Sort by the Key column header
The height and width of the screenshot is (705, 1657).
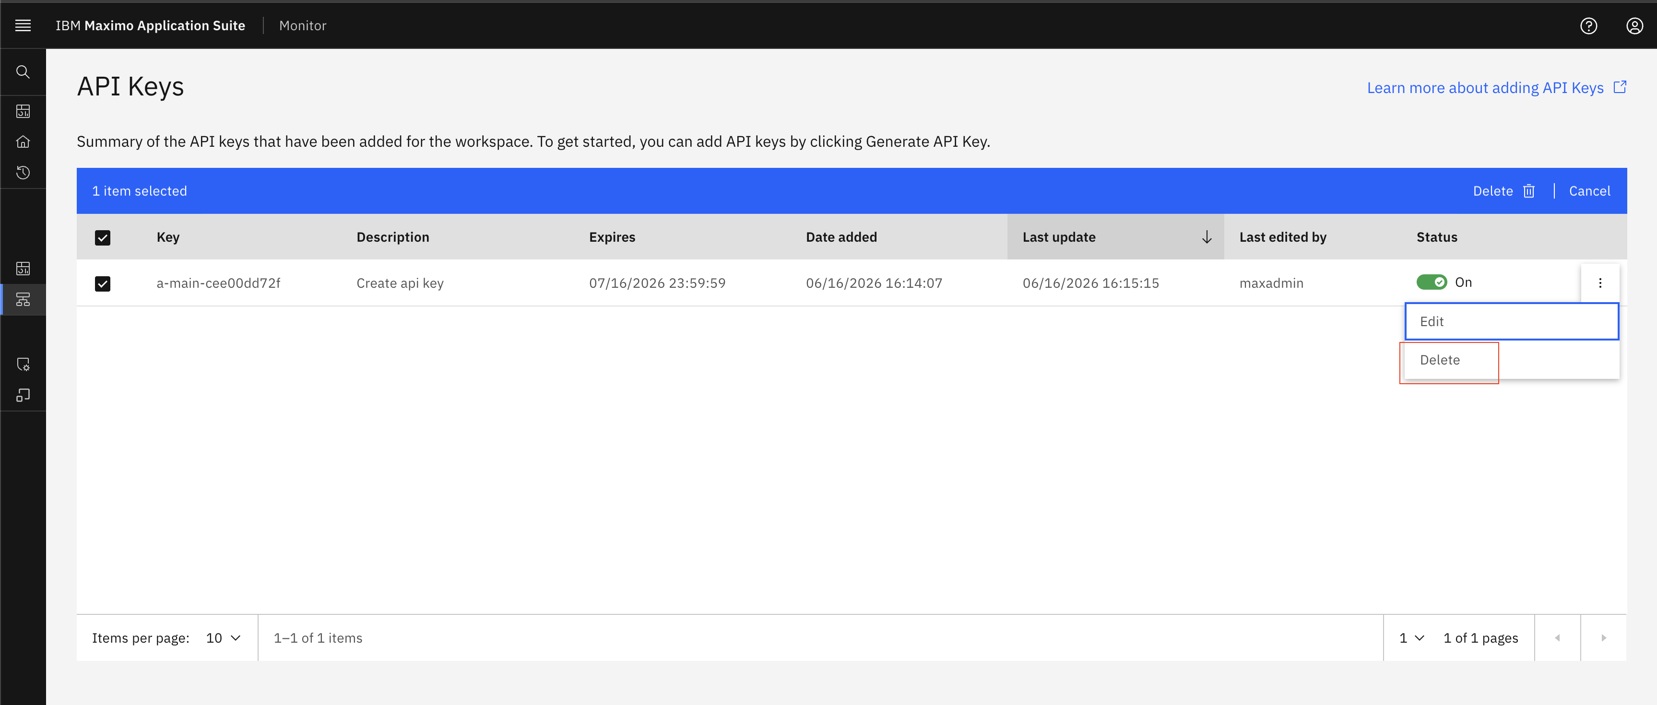tap(168, 237)
